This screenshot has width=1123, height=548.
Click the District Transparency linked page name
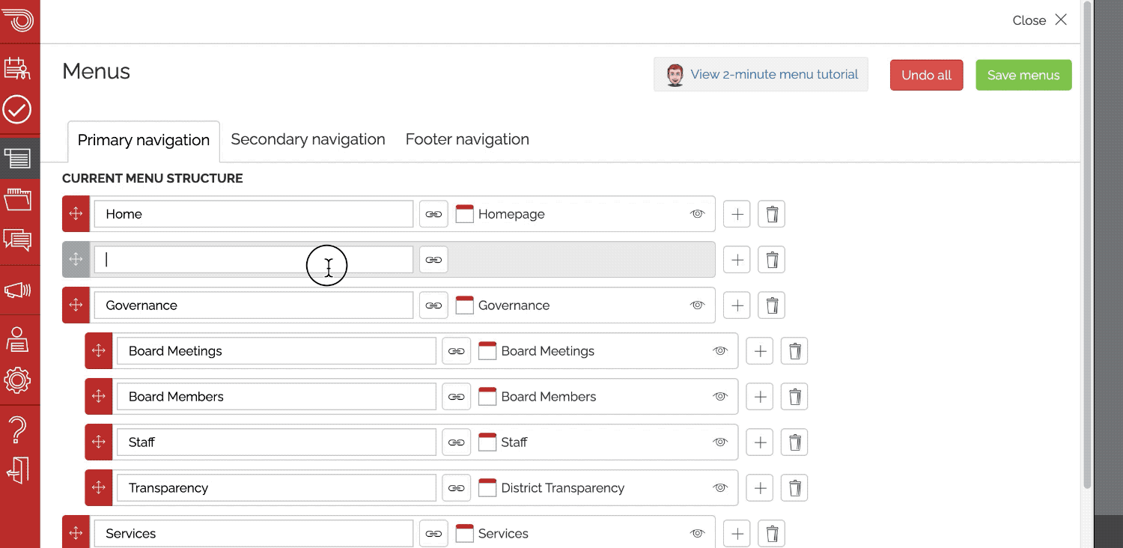563,488
